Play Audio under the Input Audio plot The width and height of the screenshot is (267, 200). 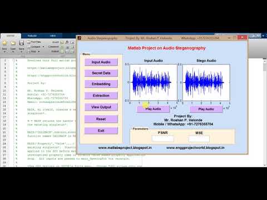(x=153, y=109)
